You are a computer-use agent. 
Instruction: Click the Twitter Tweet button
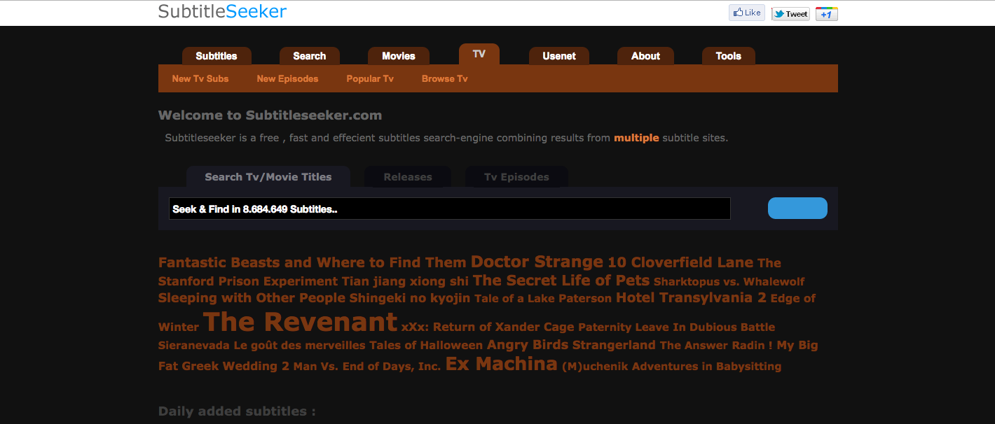(x=790, y=14)
